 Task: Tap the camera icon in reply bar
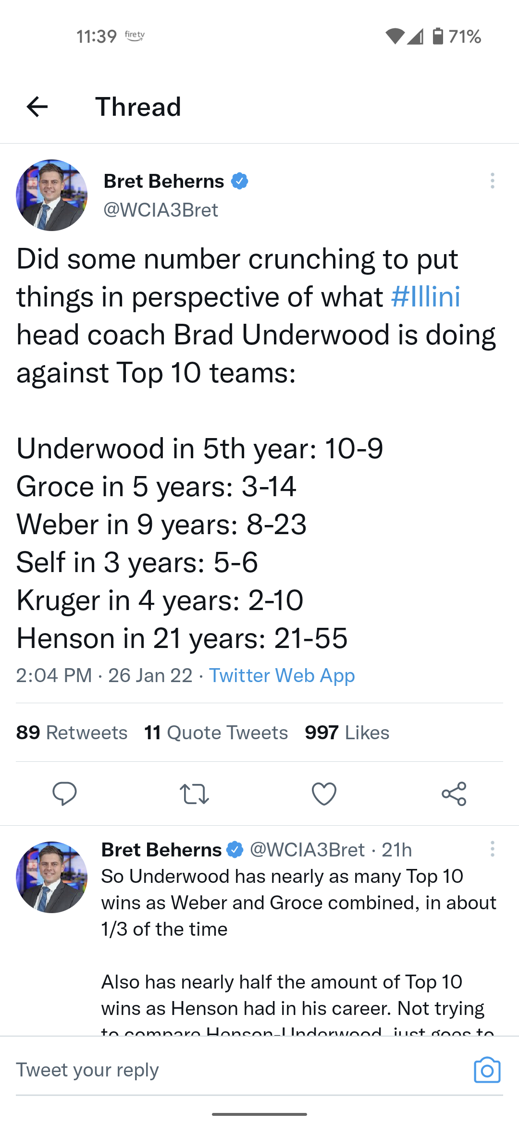[487, 1070]
